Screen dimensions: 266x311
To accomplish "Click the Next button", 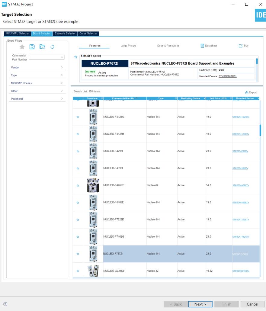I will click(200, 304).
